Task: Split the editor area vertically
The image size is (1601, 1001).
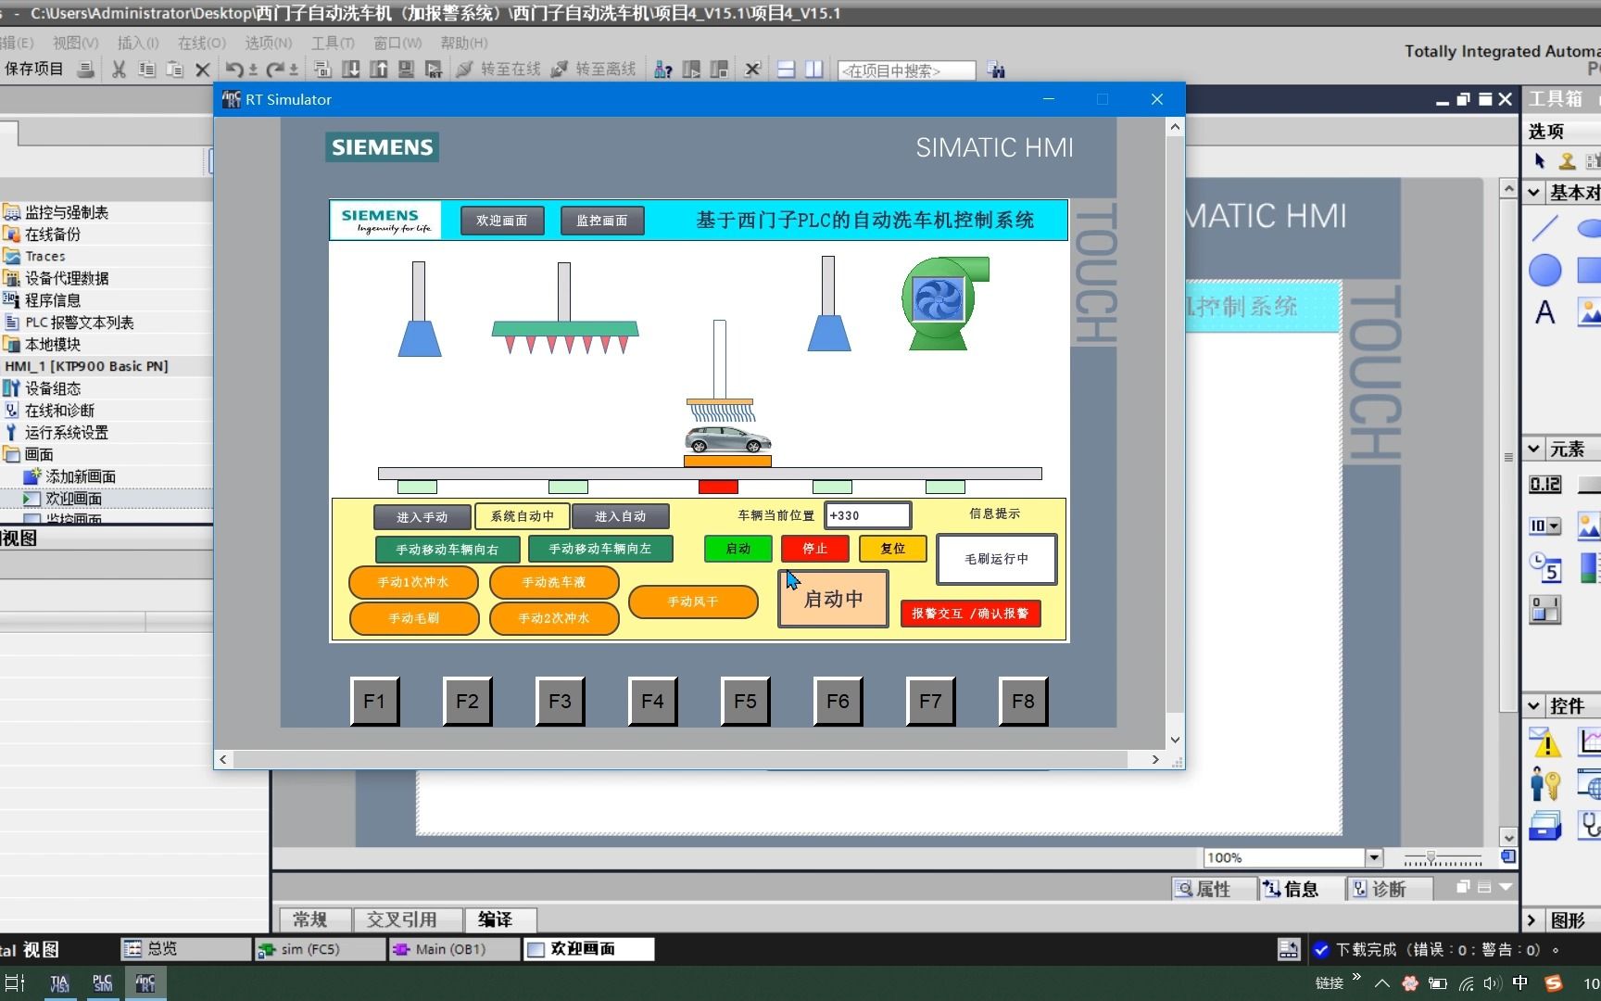Action: tap(813, 70)
